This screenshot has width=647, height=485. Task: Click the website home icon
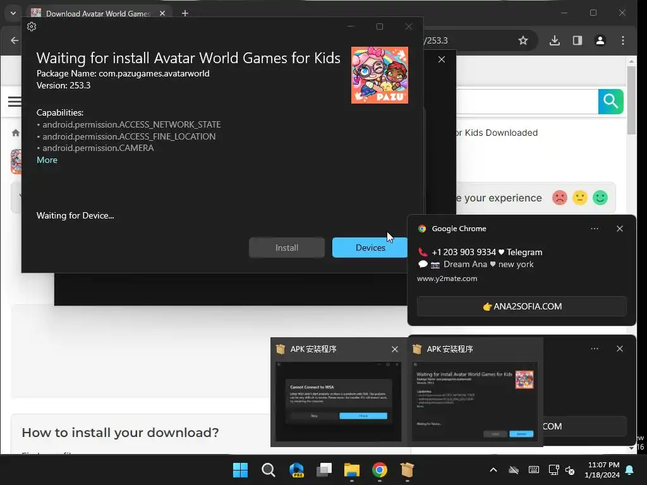16,133
